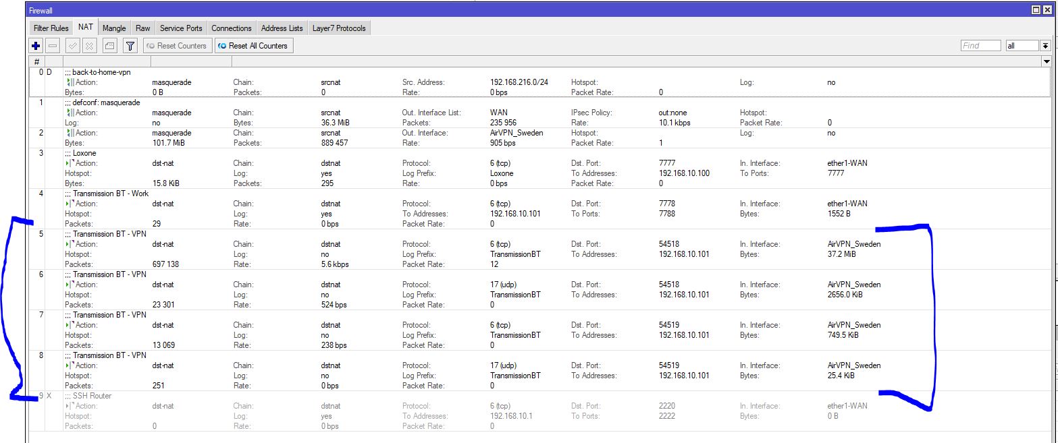
Task: Select the defconf: masquerade comment row
Action: click(102, 102)
